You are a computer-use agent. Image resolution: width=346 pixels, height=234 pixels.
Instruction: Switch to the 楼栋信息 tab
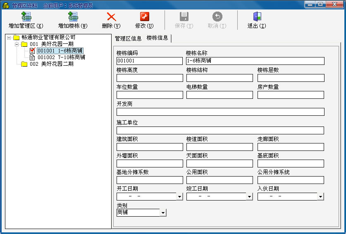tap(157, 38)
